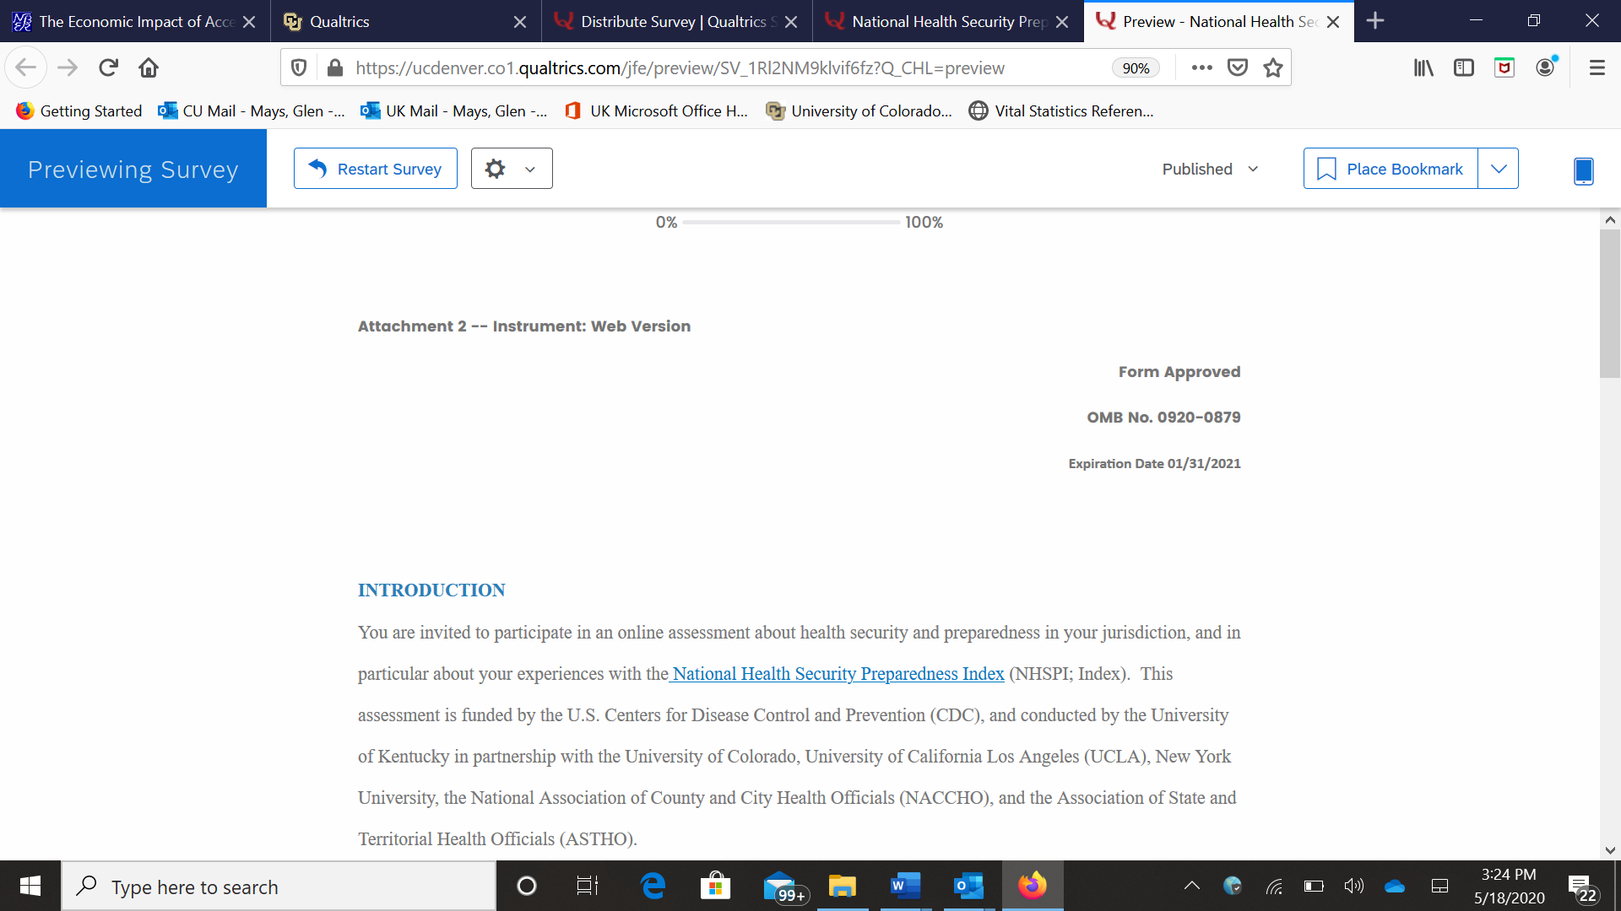Click the browser home icon

149,67
